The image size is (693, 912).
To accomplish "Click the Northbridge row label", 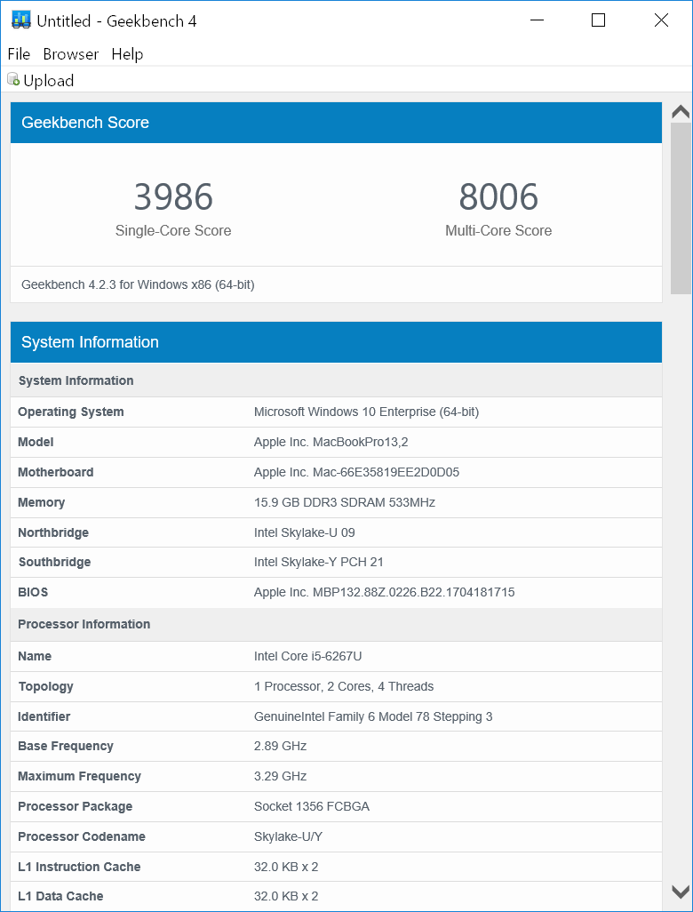I will click(x=53, y=532).
